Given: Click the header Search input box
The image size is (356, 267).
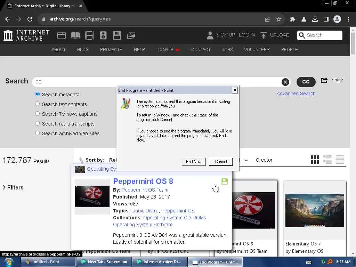Looking at the screenshot, I should click(x=320, y=35).
